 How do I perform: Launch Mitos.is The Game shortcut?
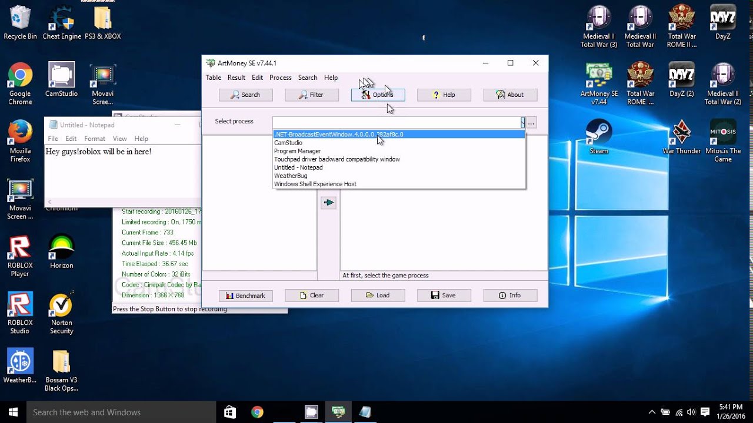[x=723, y=141]
